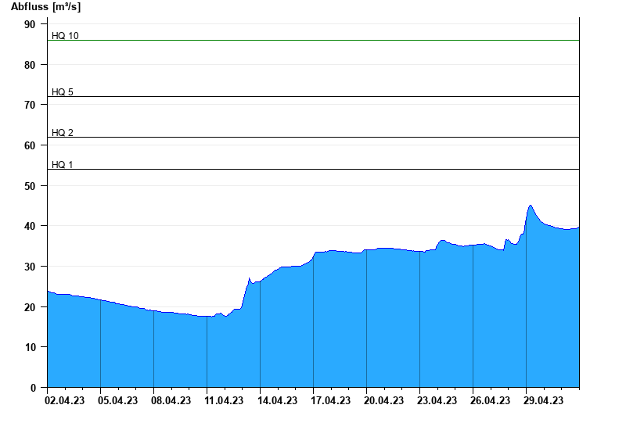Select the 26.04.23 date label
626x430 pixels.
[x=490, y=400]
